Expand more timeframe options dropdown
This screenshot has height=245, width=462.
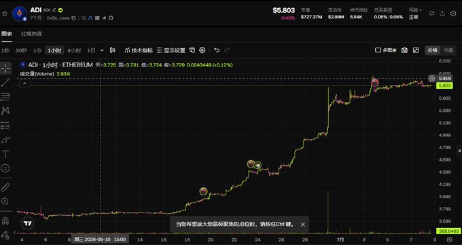(102, 50)
